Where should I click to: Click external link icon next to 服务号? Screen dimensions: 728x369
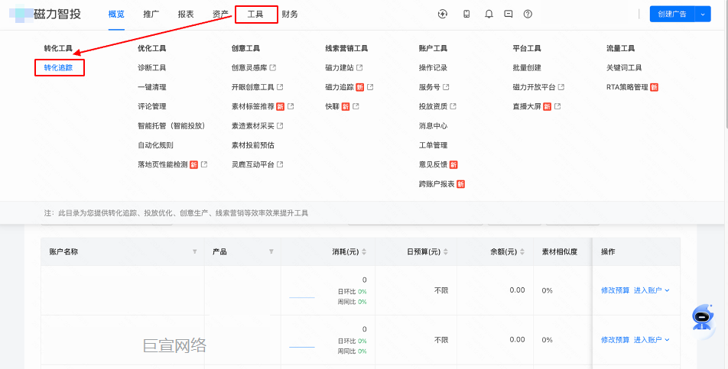point(446,87)
